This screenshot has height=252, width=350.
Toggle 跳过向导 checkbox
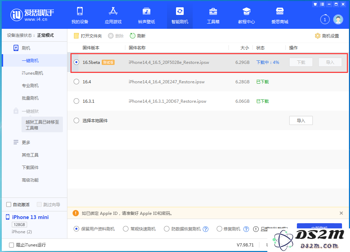[x=39, y=204]
